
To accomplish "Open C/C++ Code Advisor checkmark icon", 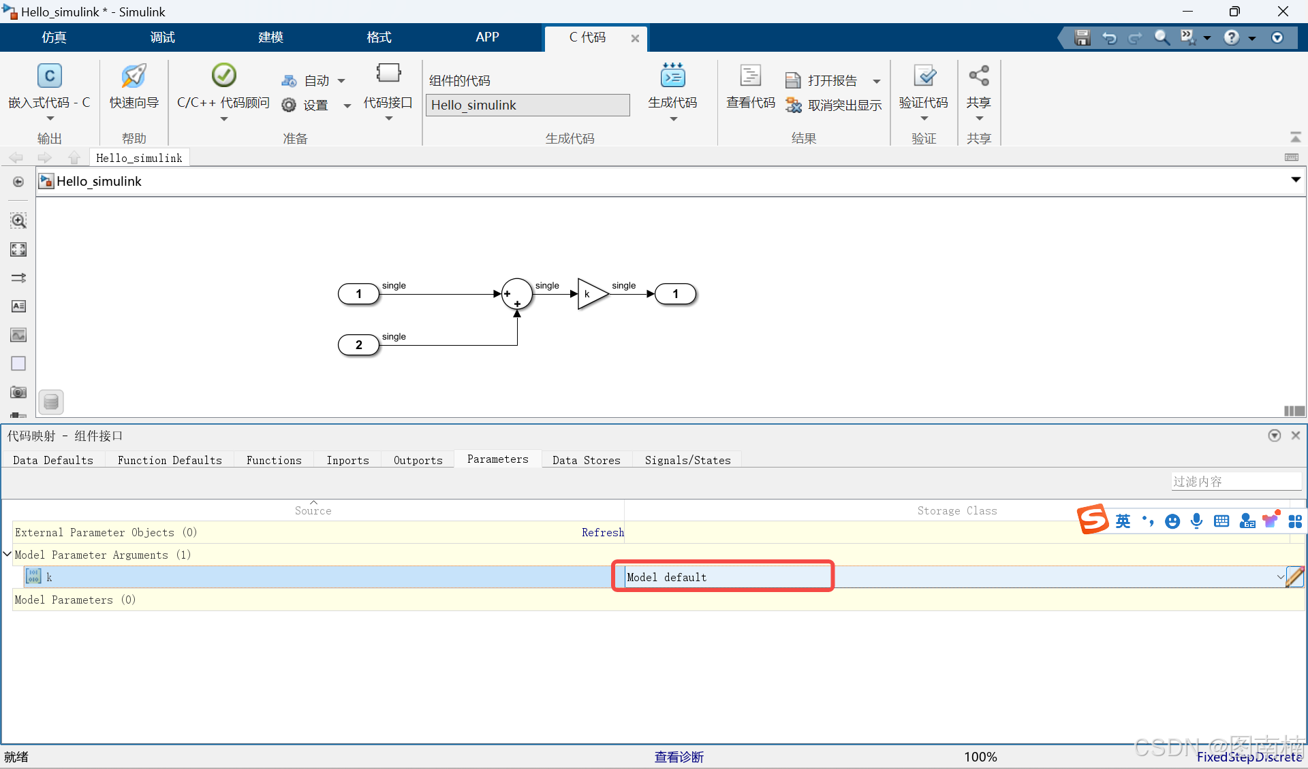I will click(x=223, y=76).
